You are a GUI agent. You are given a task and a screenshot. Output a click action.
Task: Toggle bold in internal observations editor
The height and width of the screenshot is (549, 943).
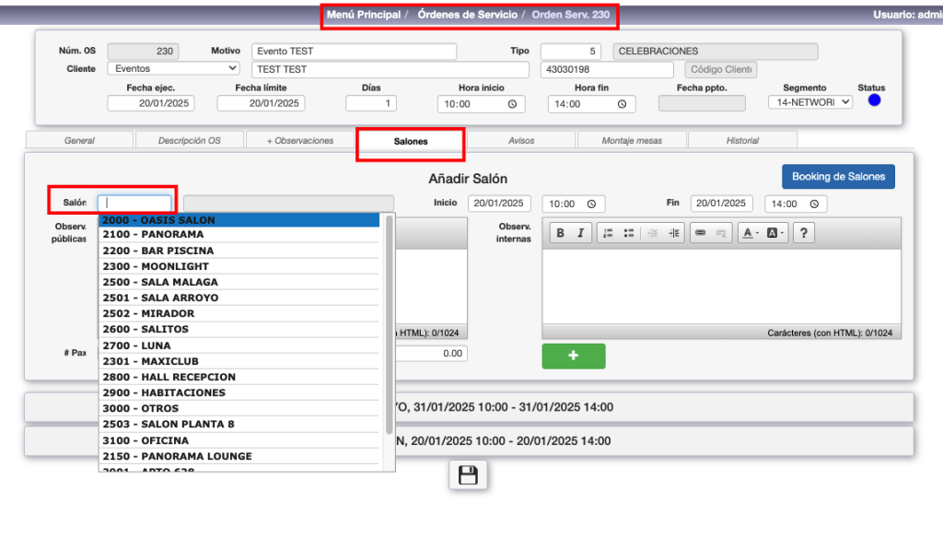[561, 234]
